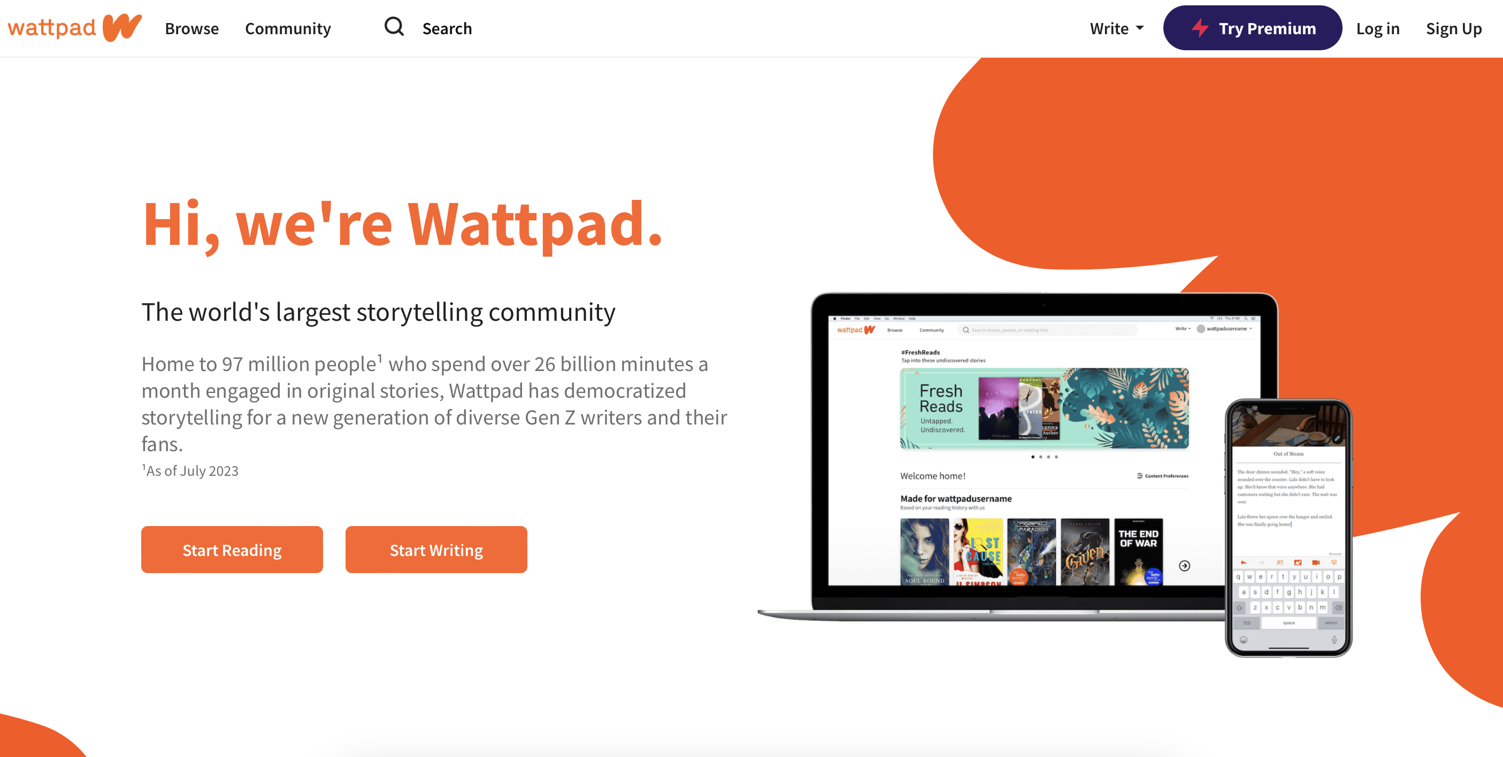Click the microphone icon on phone keyboard
The height and width of the screenshot is (757, 1503).
[1334, 640]
